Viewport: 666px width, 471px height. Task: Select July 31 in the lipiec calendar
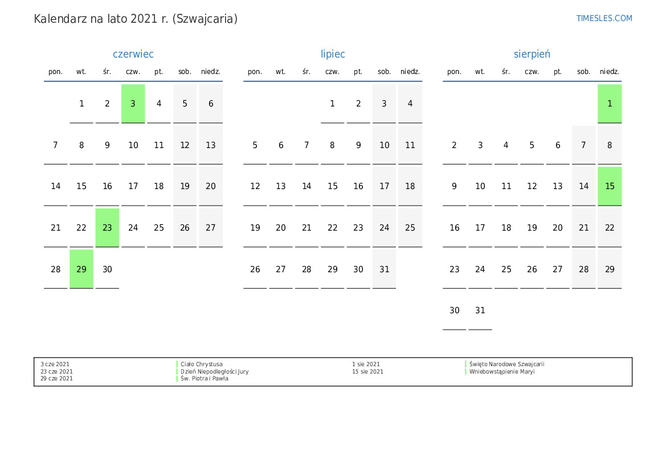(384, 269)
